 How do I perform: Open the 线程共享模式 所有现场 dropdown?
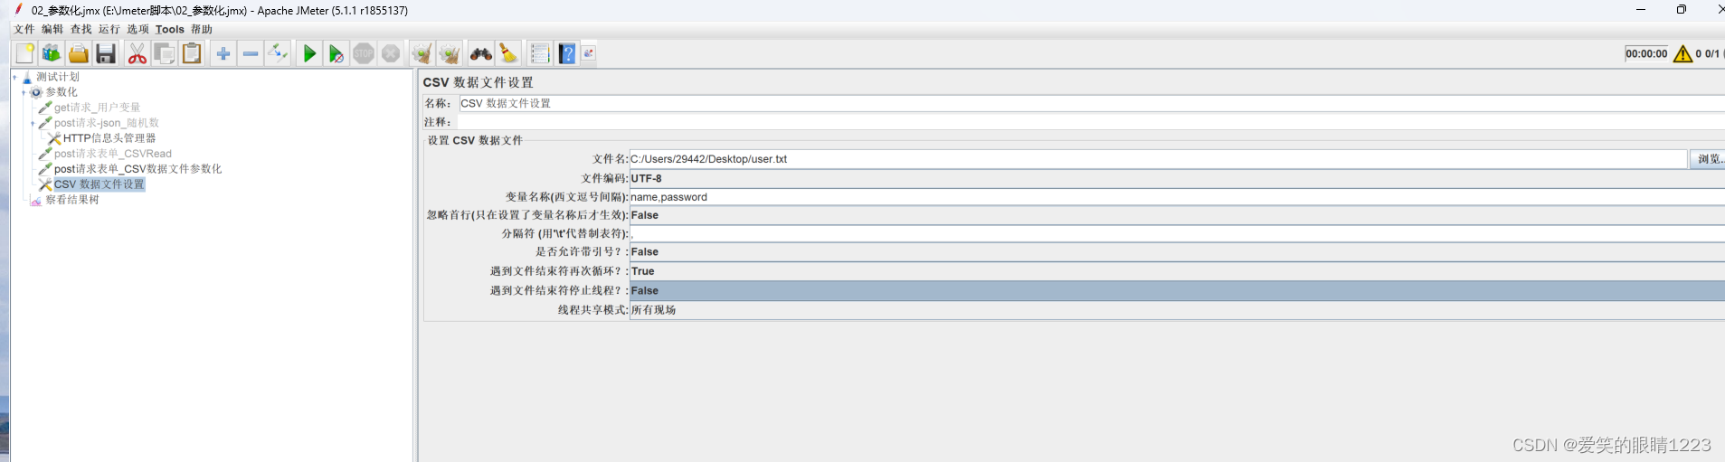1177,310
